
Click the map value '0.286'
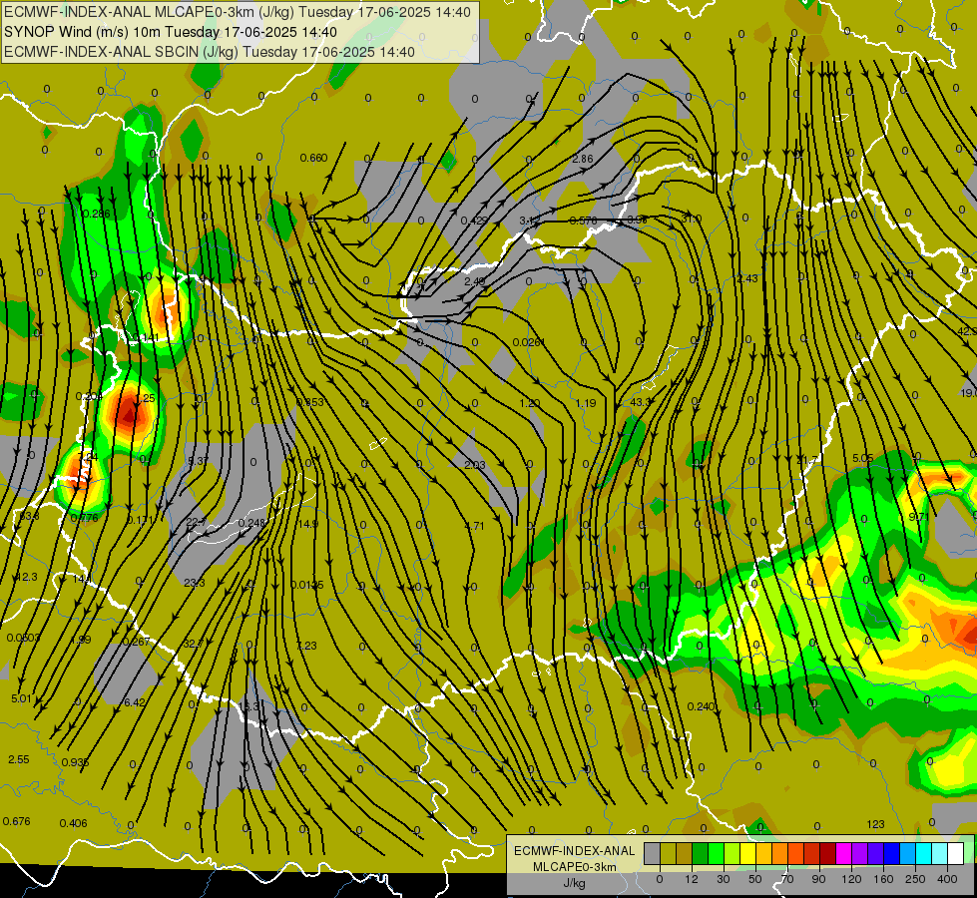click(x=96, y=214)
